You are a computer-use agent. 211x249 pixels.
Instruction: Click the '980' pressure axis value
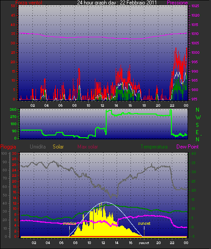pos(195,90)
